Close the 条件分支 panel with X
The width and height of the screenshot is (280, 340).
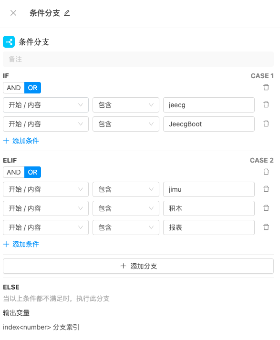pos(13,13)
